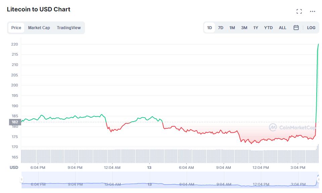Toggle the LOG scale button
Image resolution: width=322 pixels, height=193 pixels.
[311, 28]
